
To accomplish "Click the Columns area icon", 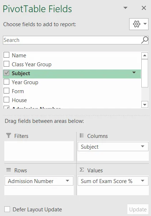I will (82, 135).
